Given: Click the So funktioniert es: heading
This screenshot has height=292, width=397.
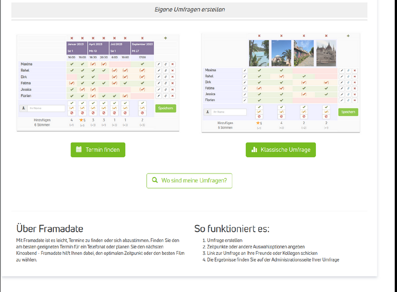Looking at the screenshot, I should 232,228.
